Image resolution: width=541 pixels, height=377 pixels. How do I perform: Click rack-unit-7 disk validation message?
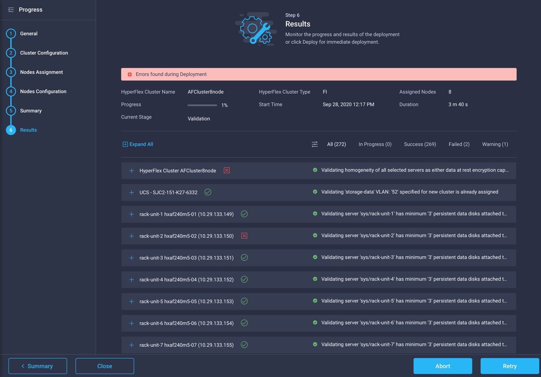click(414, 344)
